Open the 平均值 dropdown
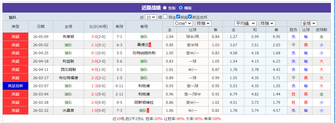Image resolution: width=335 pixels, height=123 pixels. point(246,24)
